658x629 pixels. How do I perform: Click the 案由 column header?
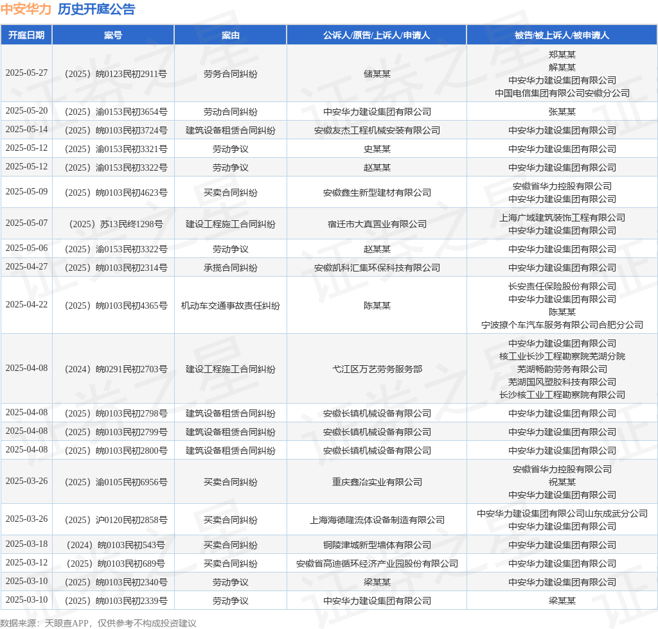pyautogui.click(x=231, y=35)
